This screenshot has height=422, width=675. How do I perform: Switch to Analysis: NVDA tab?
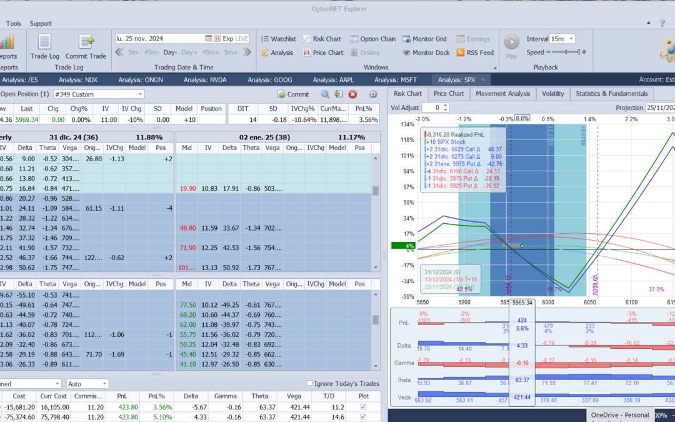pos(205,79)
